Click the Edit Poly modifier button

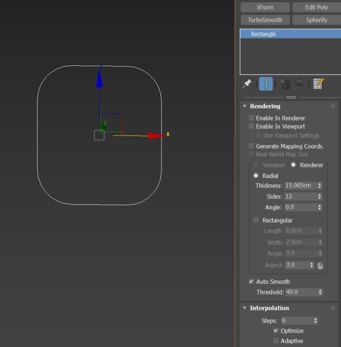[x=317, y=8]
